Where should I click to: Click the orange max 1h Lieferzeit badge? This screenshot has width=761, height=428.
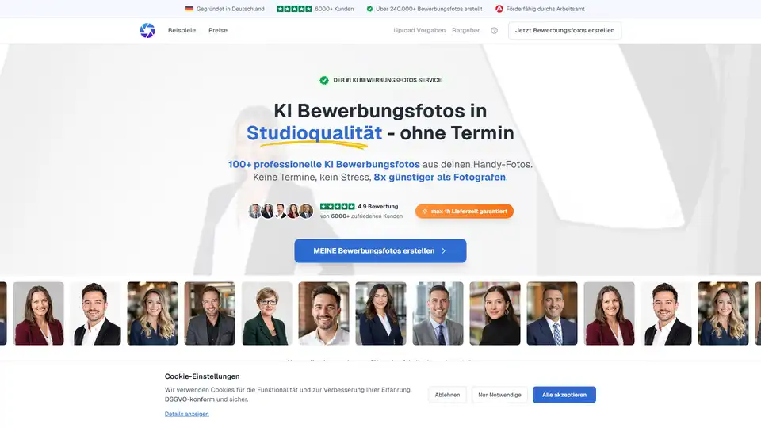[465, 212]
